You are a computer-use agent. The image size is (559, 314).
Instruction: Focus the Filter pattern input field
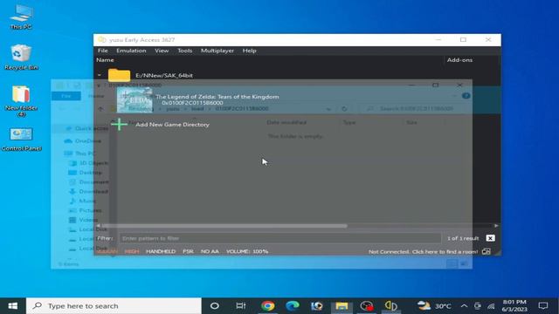coord(279,238)
